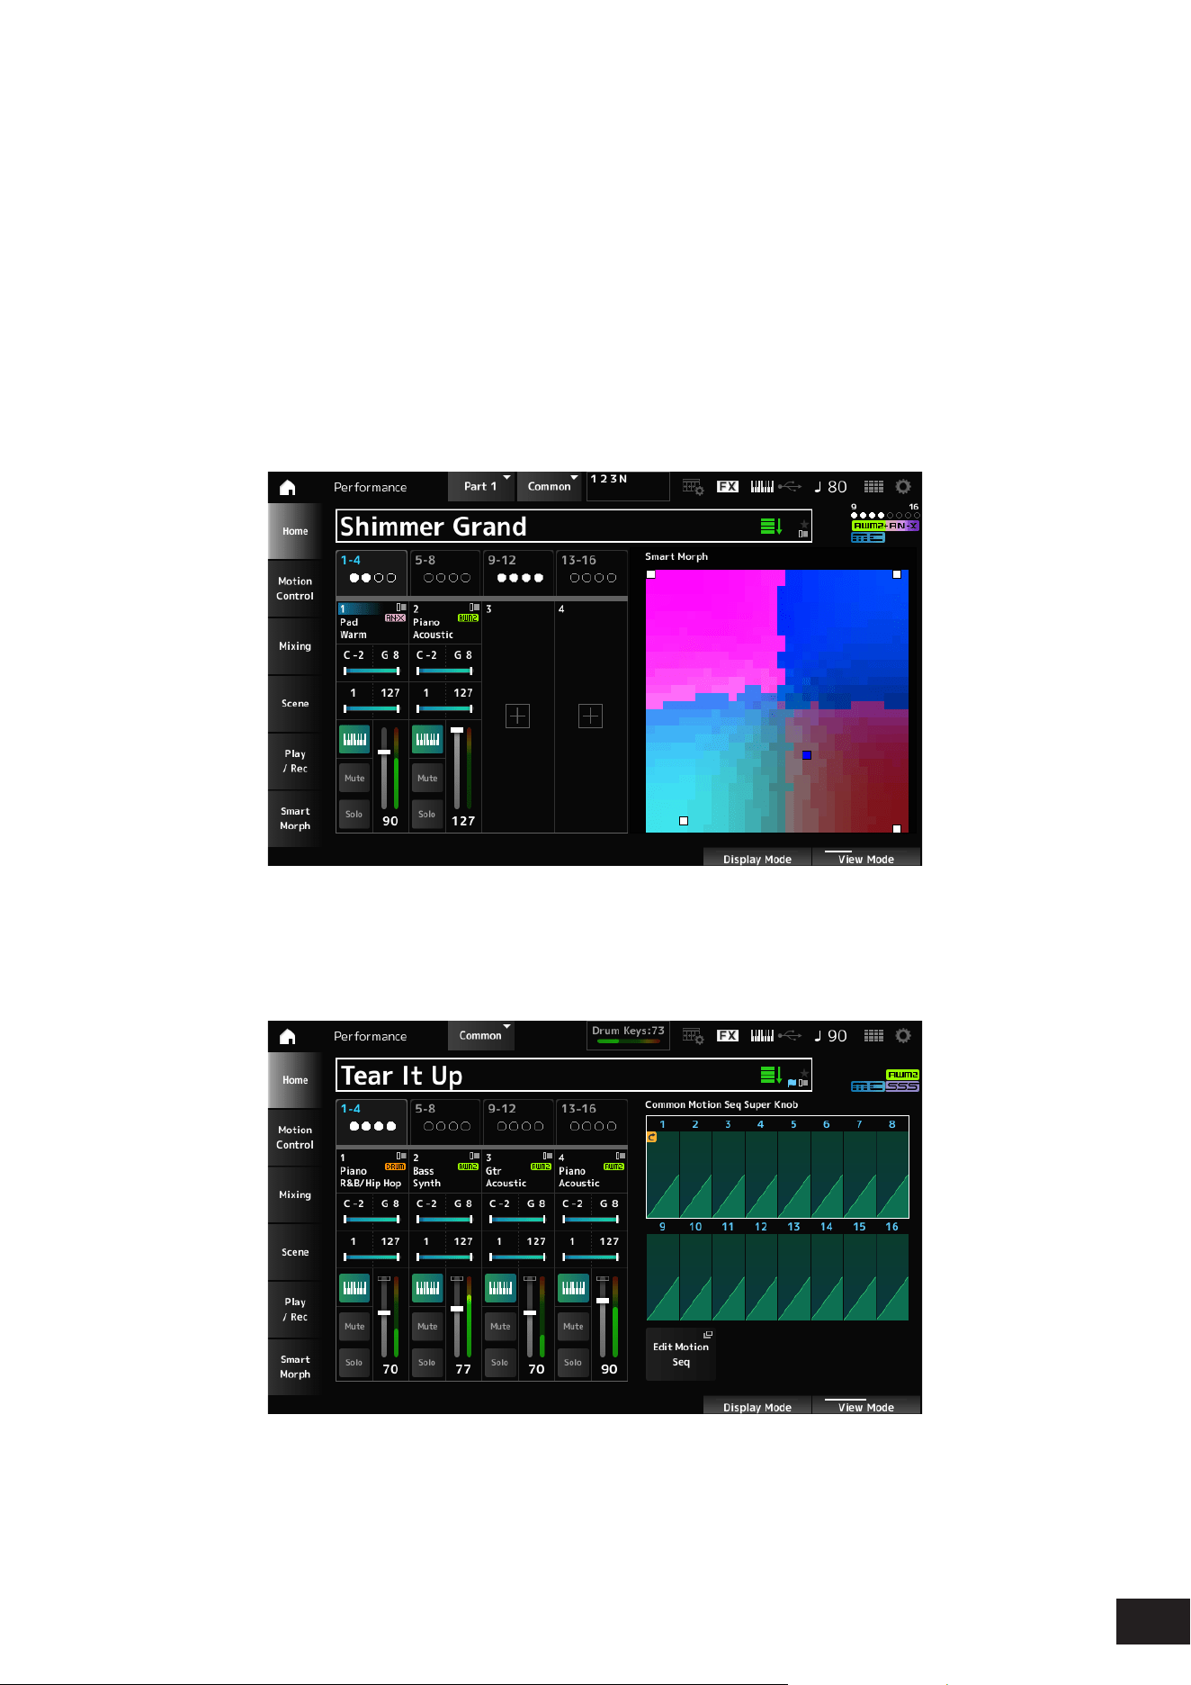1191x1685 pixels.
Task: Select Motion Seq lane 1 marked C
Action: point(663,1167)
